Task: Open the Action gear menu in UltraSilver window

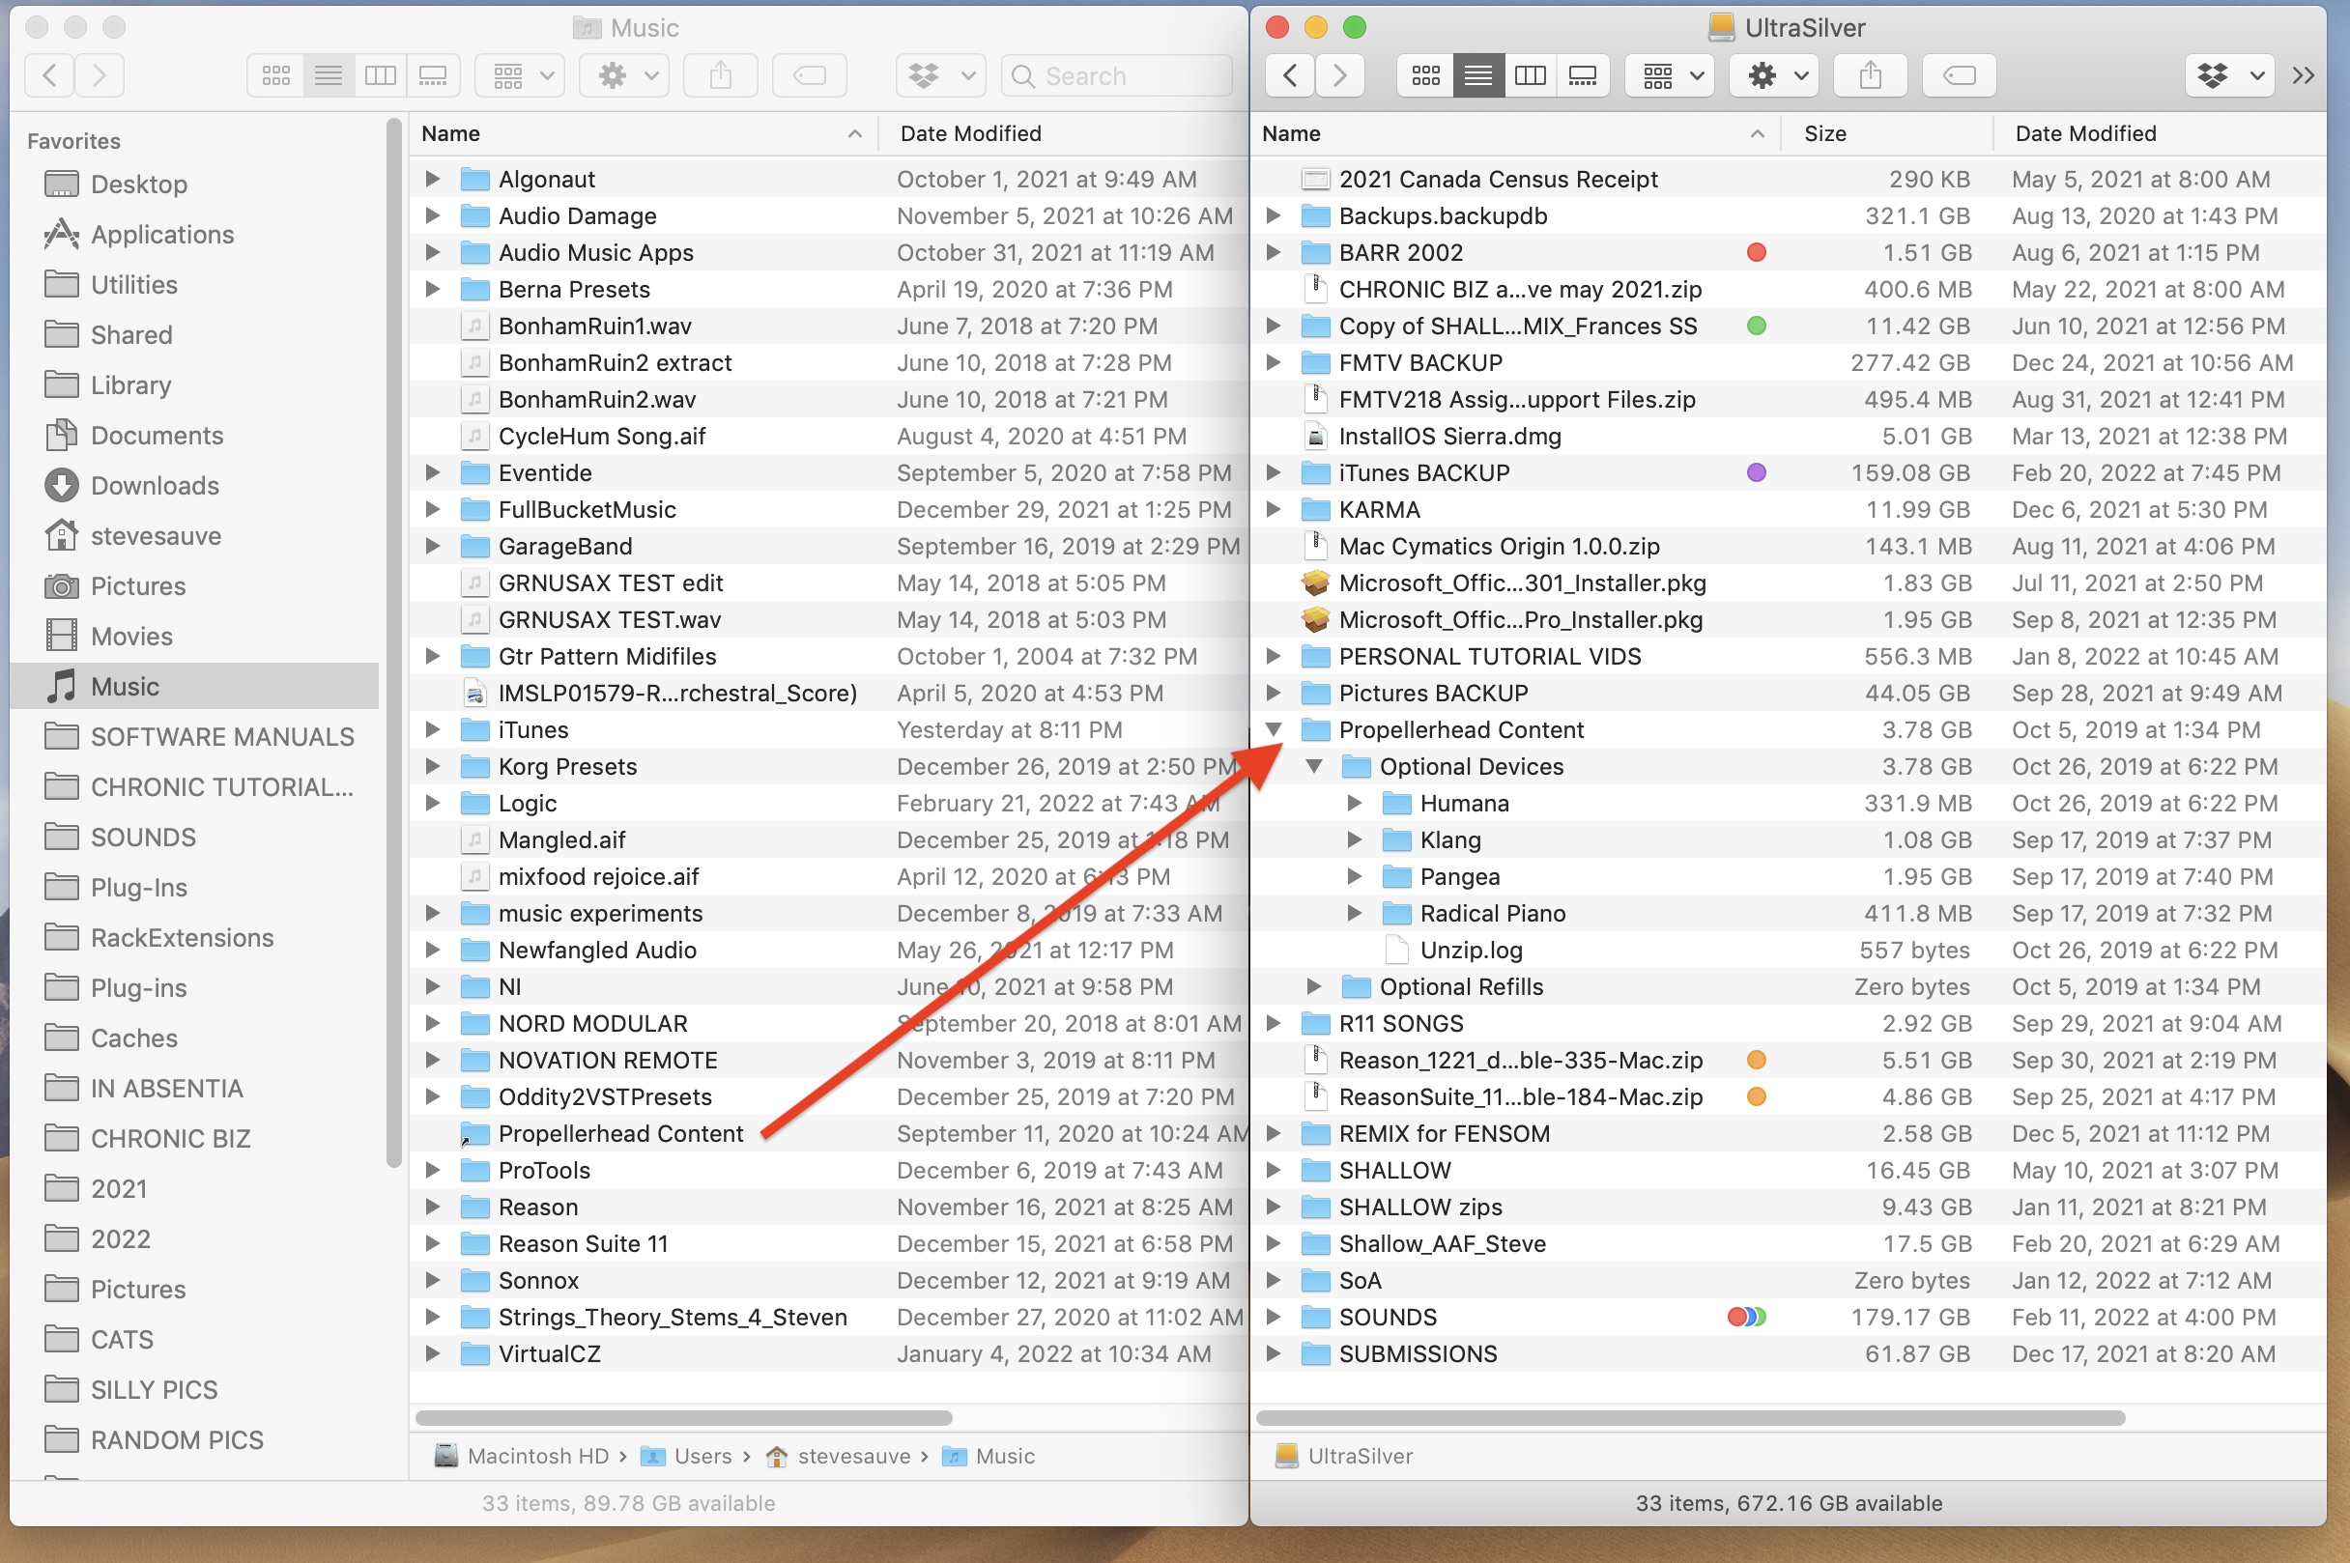Action: 1775,75
